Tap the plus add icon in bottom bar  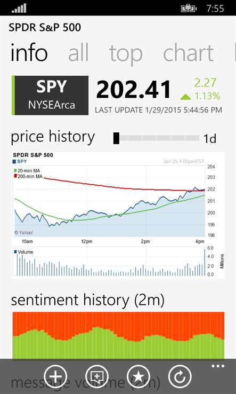point(55,377)
